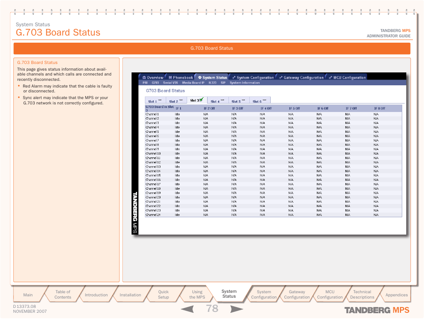Open the Quick Setup tab
Screen dimensions: 424x319
(x=163, y=295)
